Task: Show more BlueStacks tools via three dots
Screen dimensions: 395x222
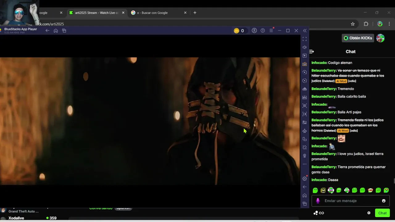Action: point(305,164)
